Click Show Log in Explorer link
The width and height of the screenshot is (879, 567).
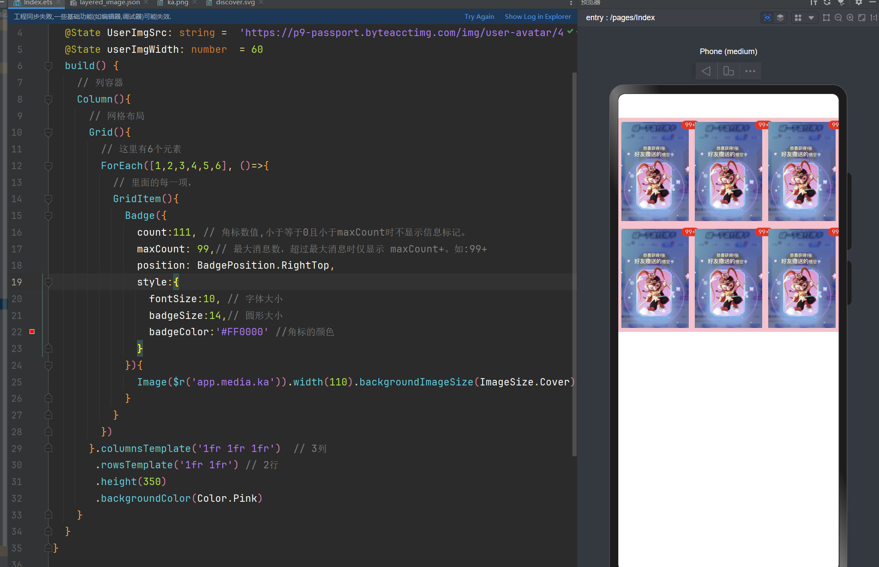538,16
